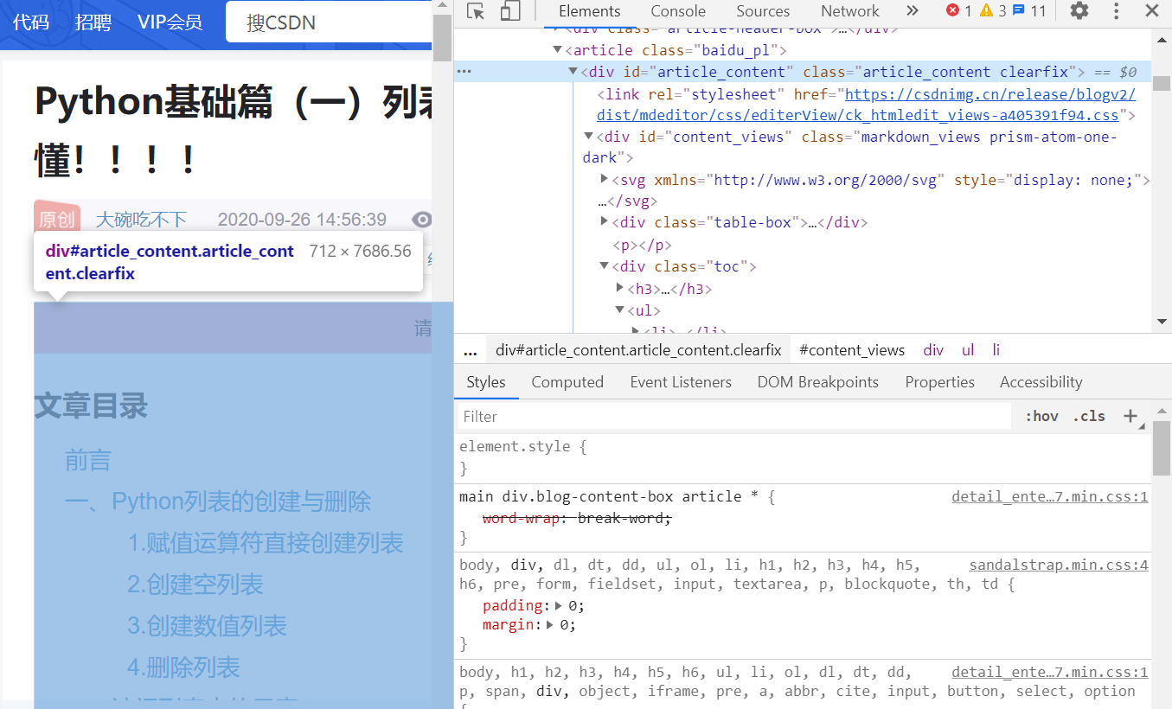The image size is (1172, 709).
Task: Expand the h3 element node
Action: click(620, 288)
